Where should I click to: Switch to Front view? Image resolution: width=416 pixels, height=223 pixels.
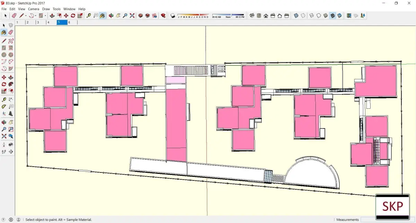pos(266,16)
